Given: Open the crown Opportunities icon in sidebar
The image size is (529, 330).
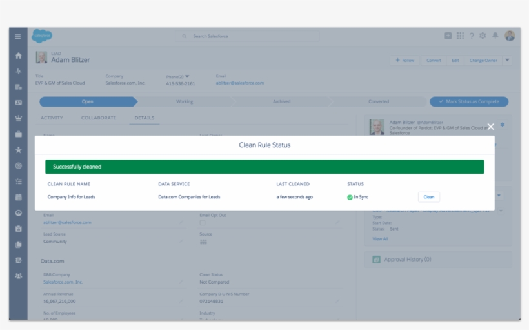Looking at the screenshot, I should coord(18,118).
